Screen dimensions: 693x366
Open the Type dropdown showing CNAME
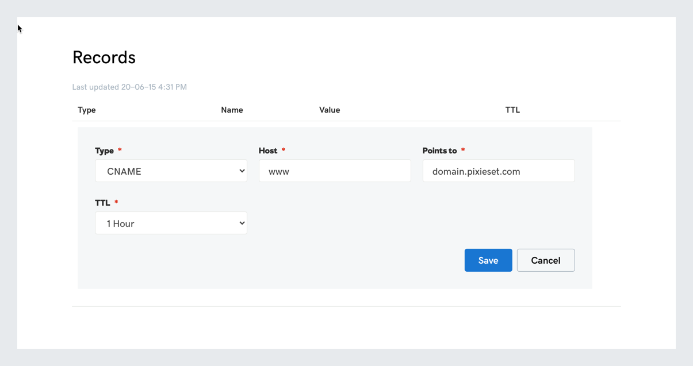click(x=170, y=171)
